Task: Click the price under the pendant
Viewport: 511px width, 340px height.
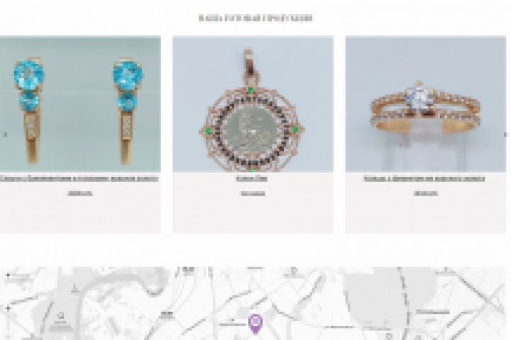Action: pos(253,194)
